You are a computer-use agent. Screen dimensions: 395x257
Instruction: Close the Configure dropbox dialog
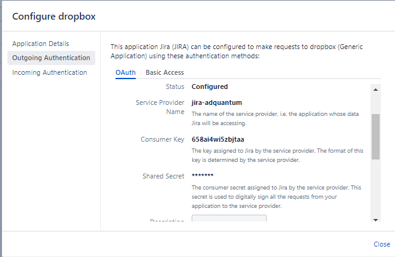tap(381, 244)
